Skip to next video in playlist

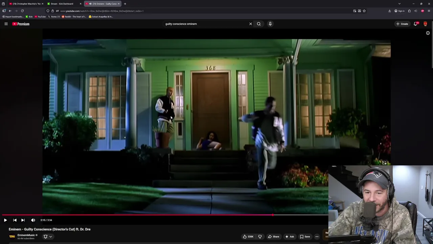point(23,220)
